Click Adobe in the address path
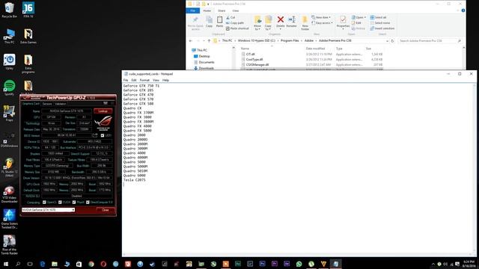Image resolution: width=479 pixels, height=269 pixels. point(309,40)
